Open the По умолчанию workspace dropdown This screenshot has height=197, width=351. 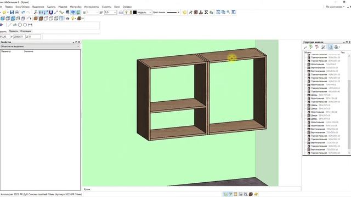coord(335,7)
